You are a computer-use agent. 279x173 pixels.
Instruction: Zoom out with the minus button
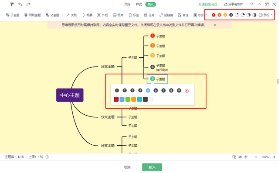tap(256, 157)
